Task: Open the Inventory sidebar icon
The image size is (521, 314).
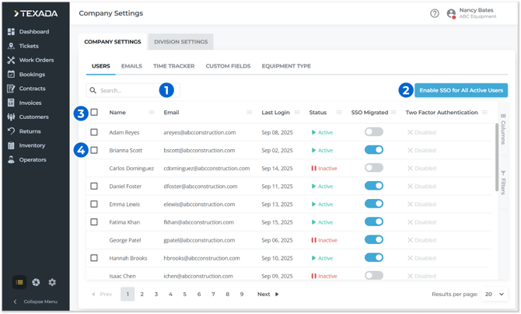Action: point(11,145)
